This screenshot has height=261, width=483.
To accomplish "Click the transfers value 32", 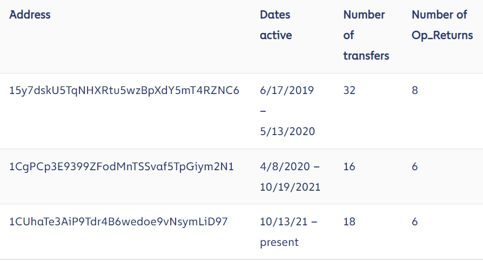I will (x=349, y=90).
